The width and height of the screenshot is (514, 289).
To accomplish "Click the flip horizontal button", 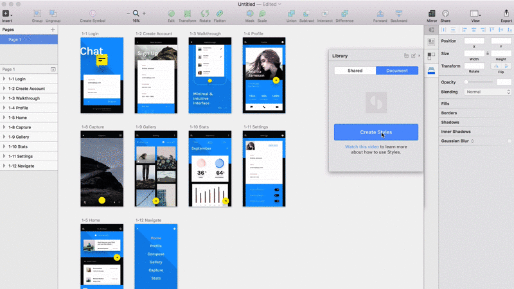I will (x=495, y=66).
